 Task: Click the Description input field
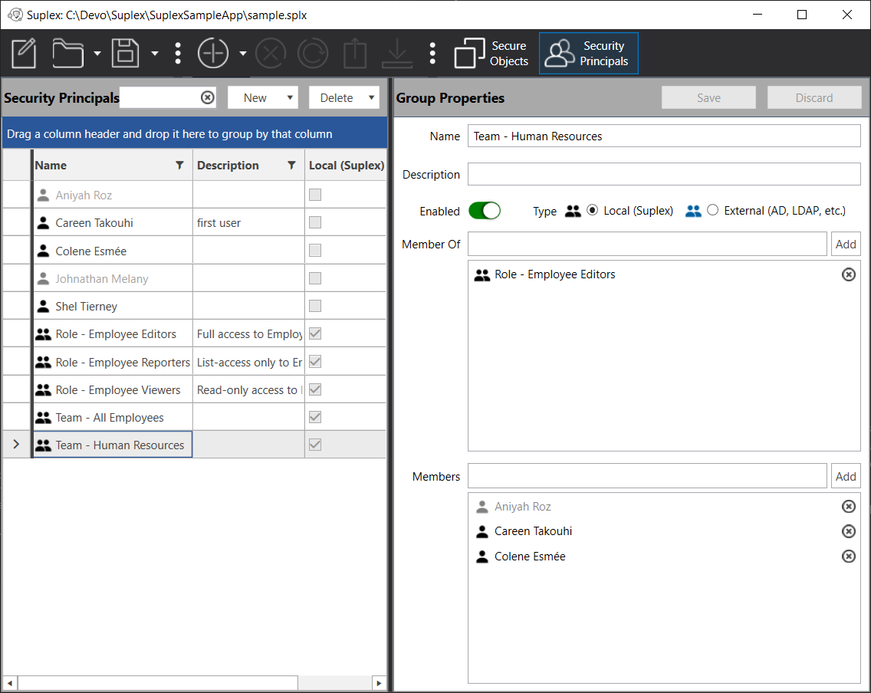click(x=664, y=174)
